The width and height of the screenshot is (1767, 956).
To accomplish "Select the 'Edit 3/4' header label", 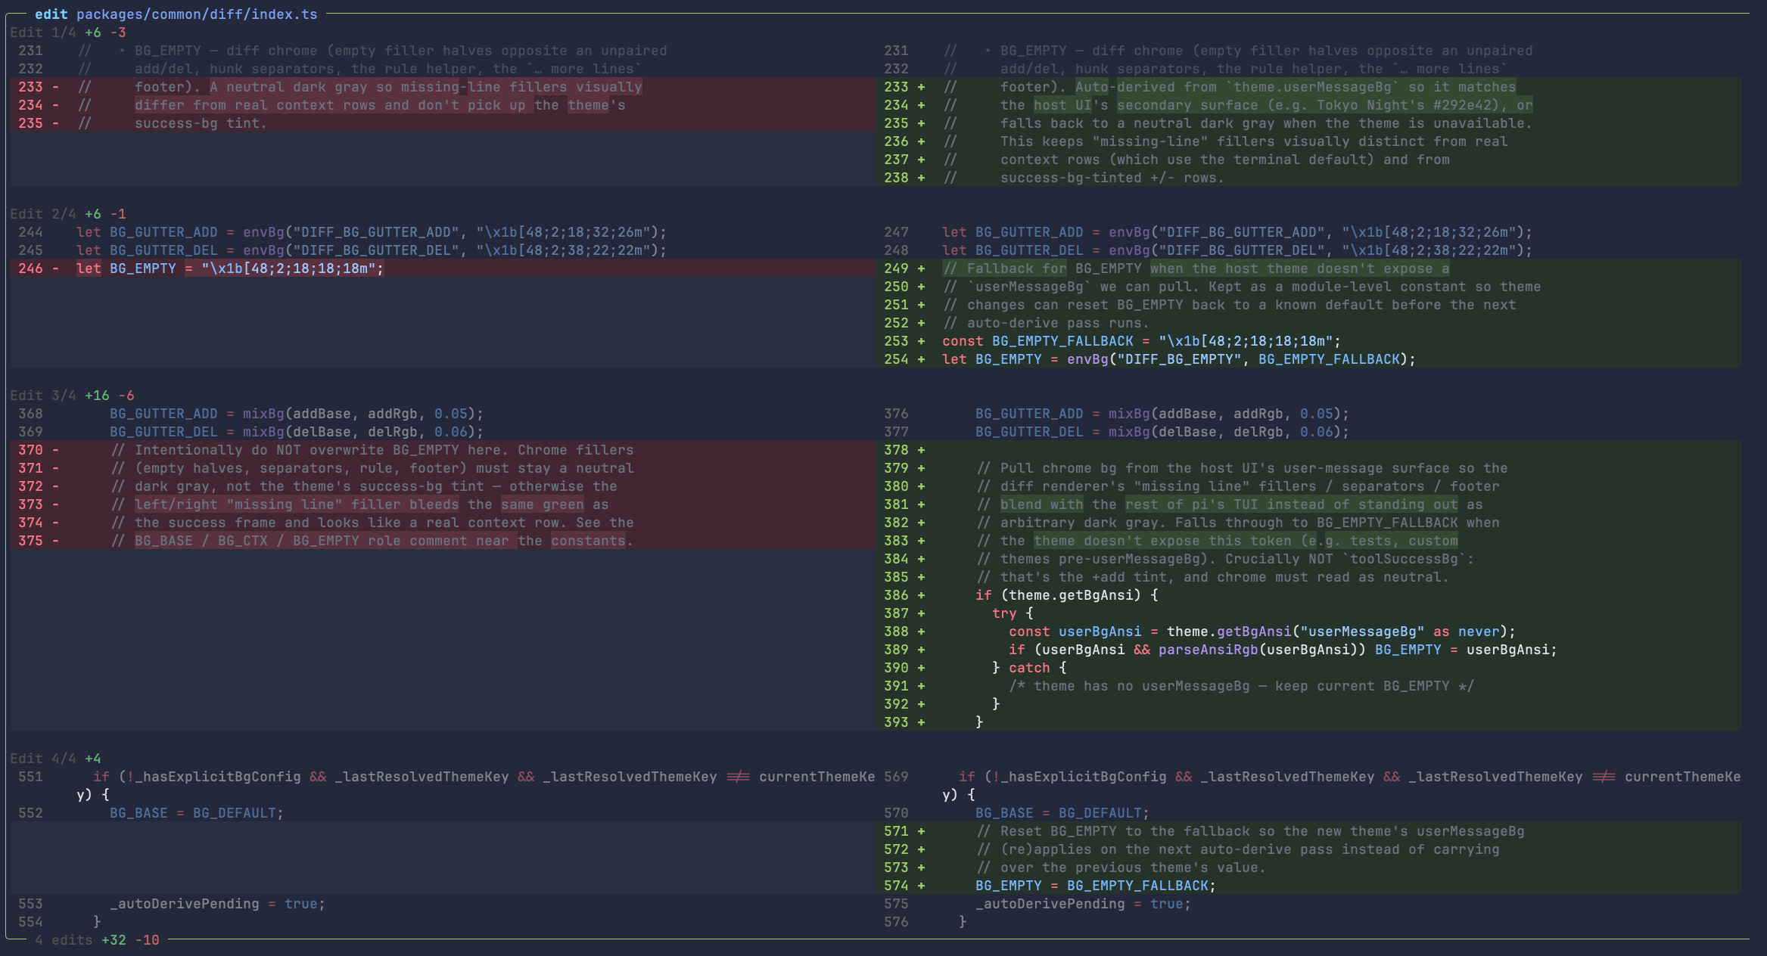I will [x=43, y=396].
